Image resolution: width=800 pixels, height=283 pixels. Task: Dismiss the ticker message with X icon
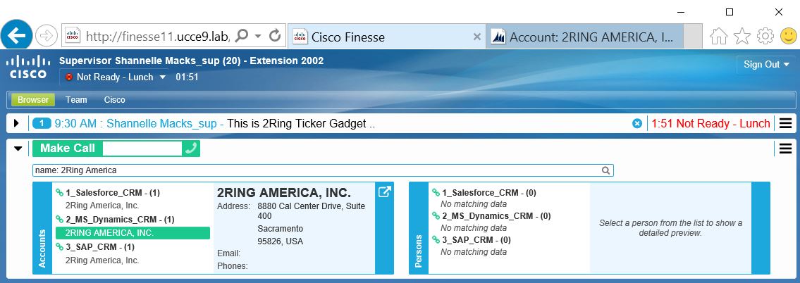637,123
